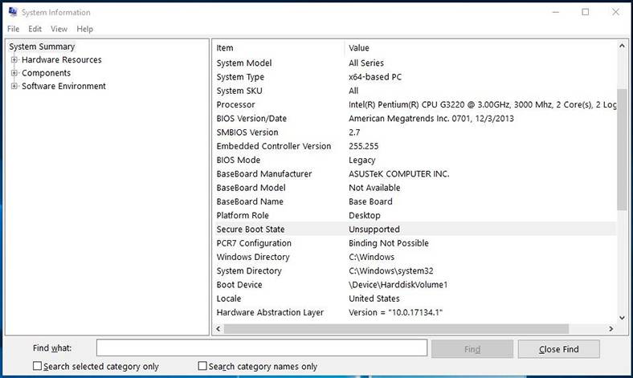Open the Edit menu

[35, 29]
